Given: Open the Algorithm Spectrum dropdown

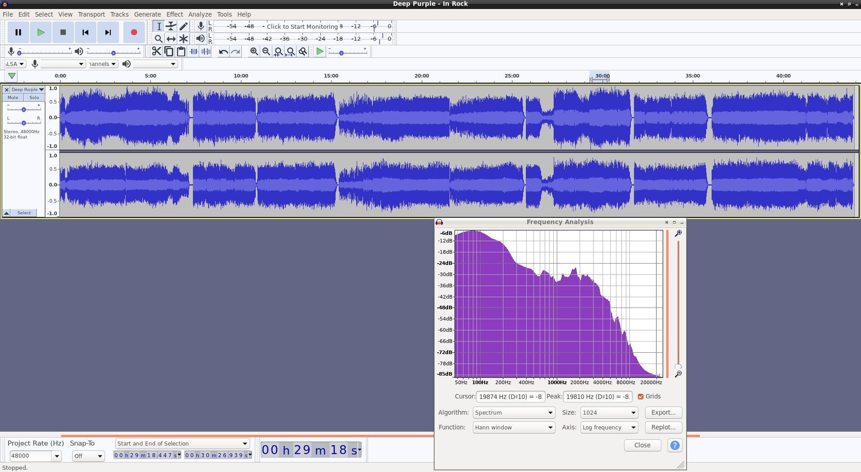Looking at the screenshot, I should [x=514, y=412].
